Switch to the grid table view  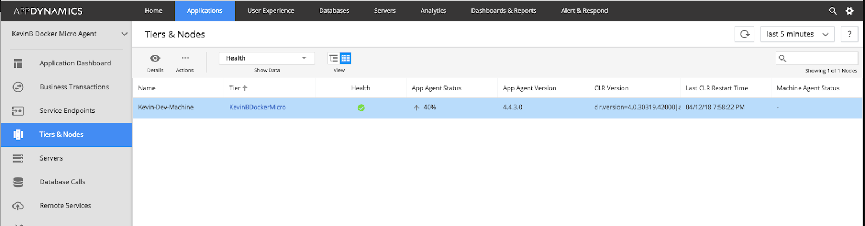[345, 58]
